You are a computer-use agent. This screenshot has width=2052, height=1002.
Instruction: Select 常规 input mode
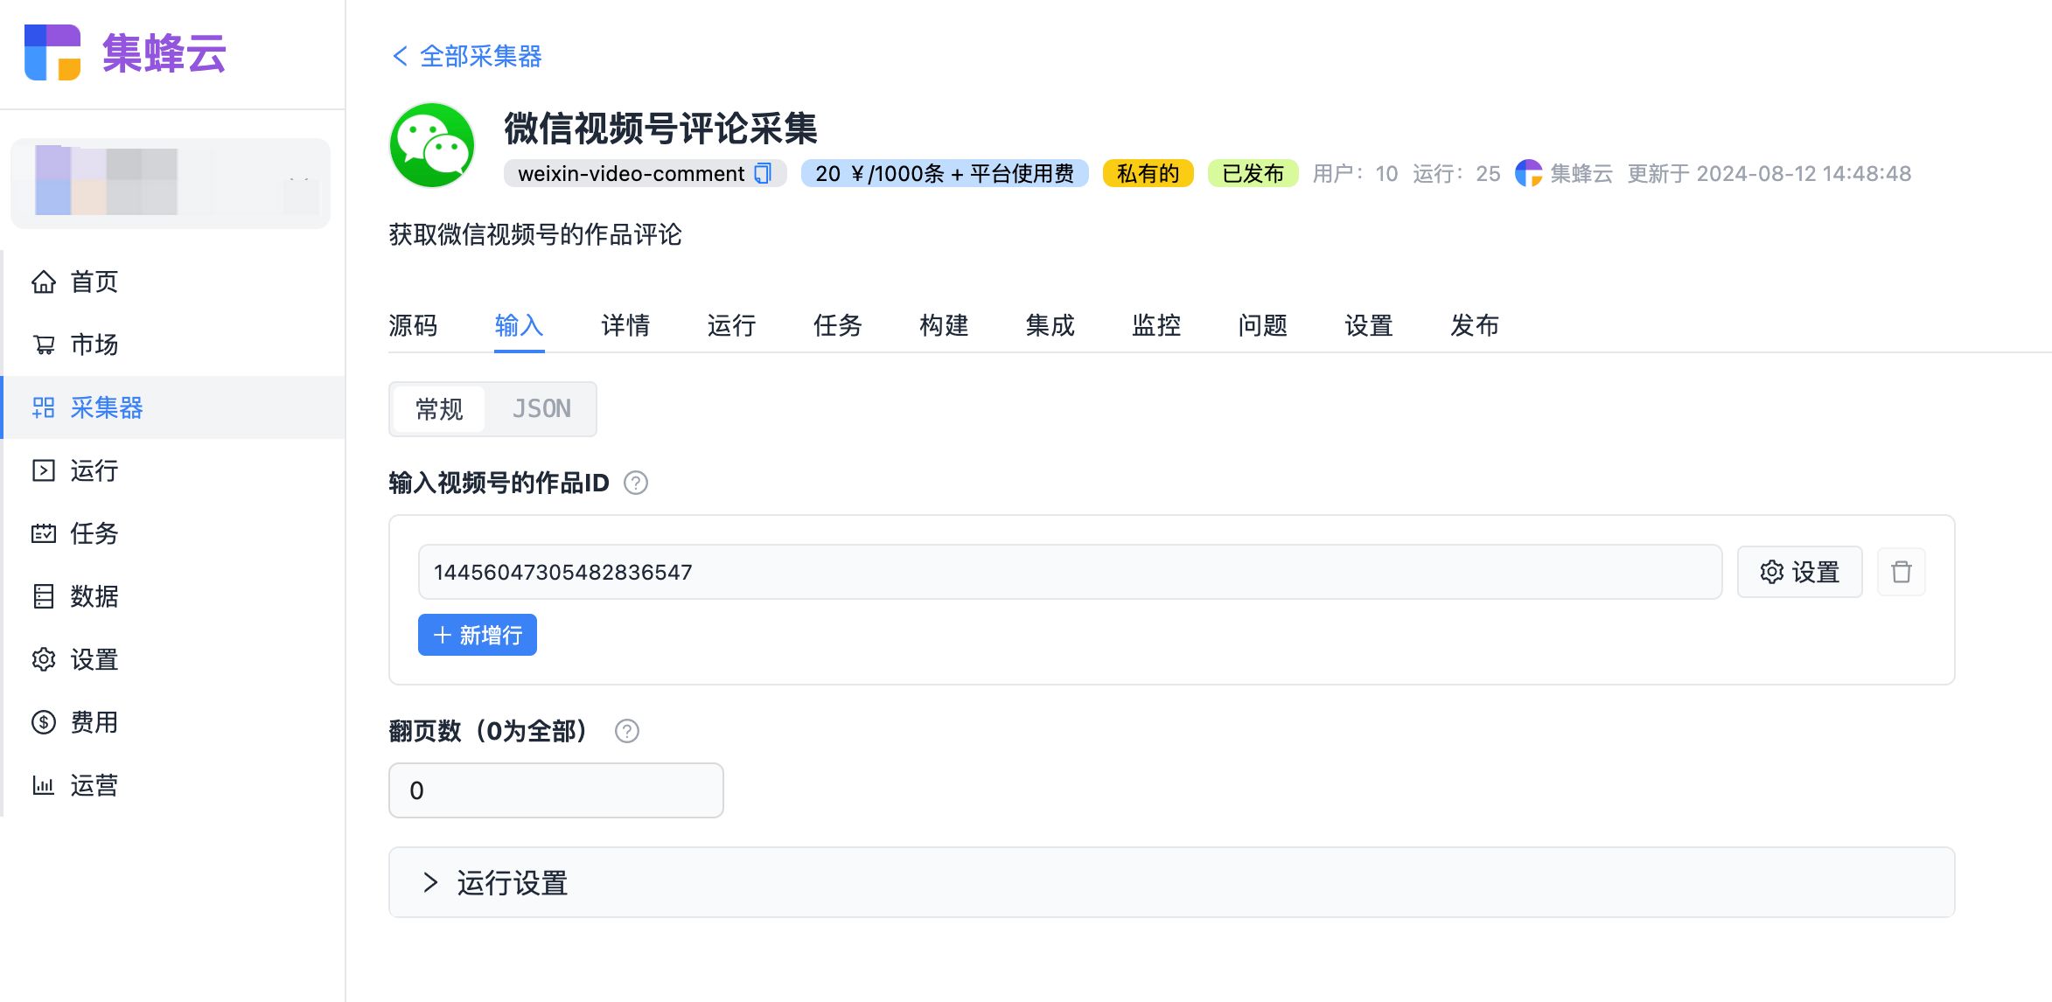(x=439, y=409)
